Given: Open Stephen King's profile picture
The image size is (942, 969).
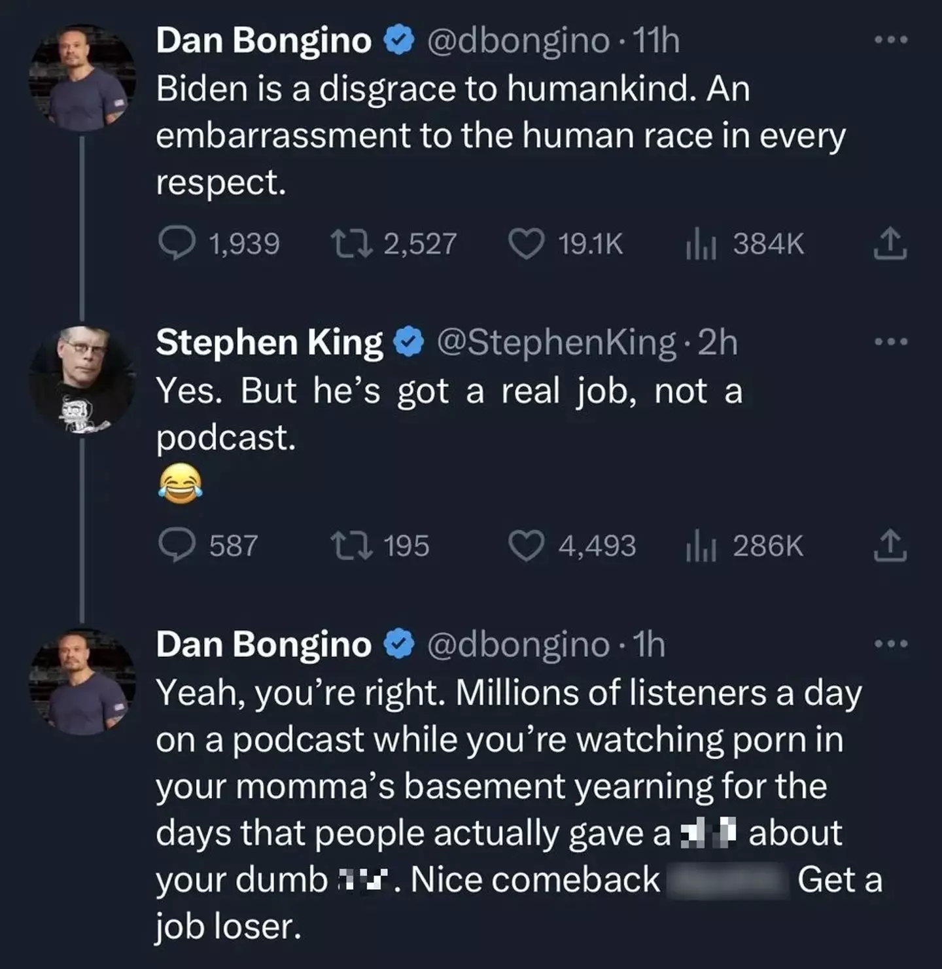Looking at the screenshot, I should tap(82, 380).
